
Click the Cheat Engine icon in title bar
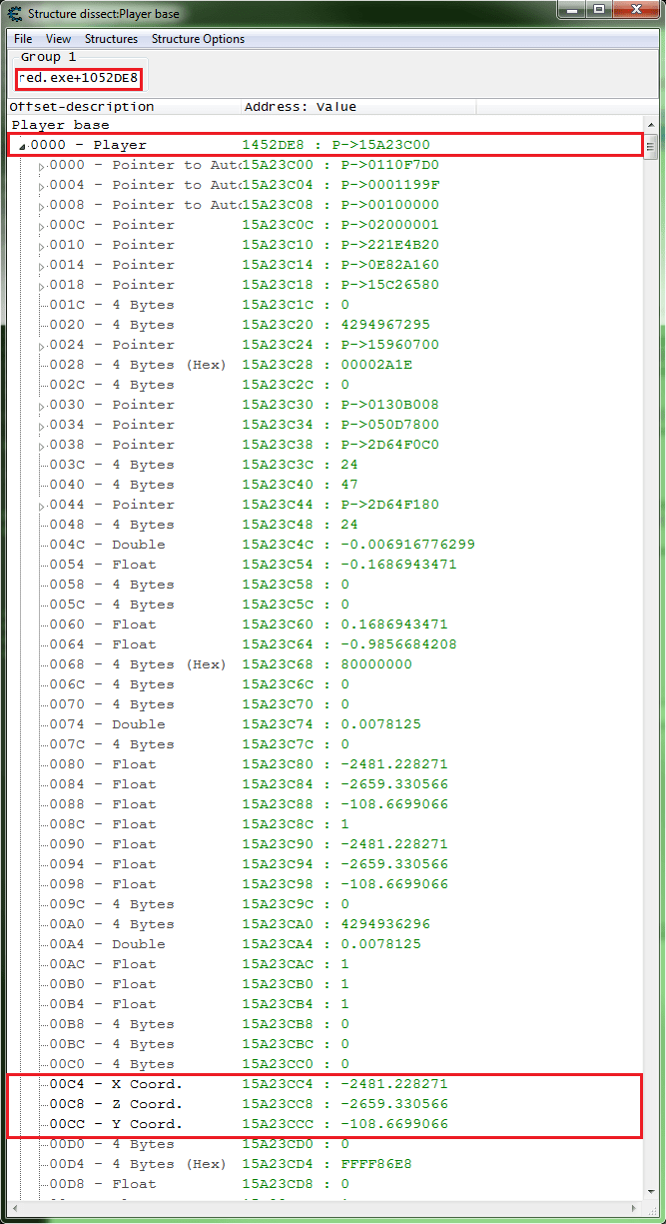click(15, 14)
